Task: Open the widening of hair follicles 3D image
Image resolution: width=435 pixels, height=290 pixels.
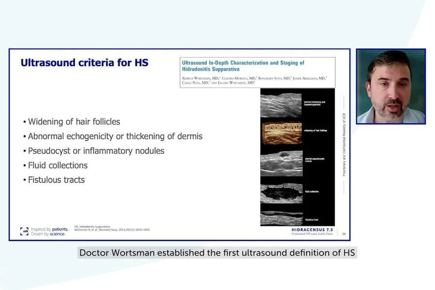Action: click(x=282, y=132)
